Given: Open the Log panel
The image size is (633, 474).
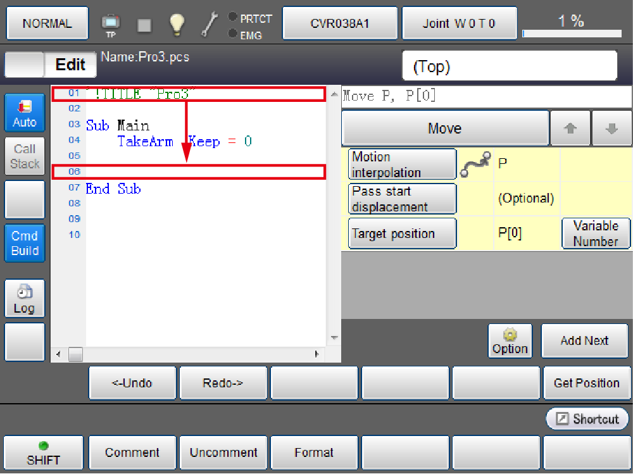Looking at the screenshot, I should pyautogui.click(x=25, y=299).
